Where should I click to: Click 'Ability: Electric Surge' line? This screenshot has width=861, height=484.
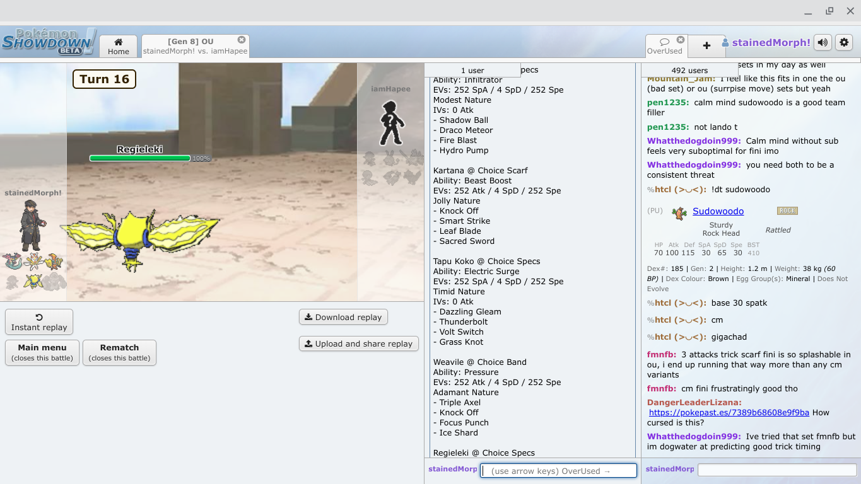(x=476, y=271)
